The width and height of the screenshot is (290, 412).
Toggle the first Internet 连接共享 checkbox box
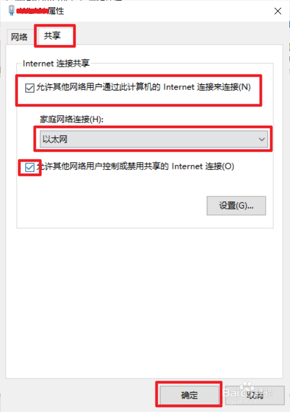pos(30,88)
